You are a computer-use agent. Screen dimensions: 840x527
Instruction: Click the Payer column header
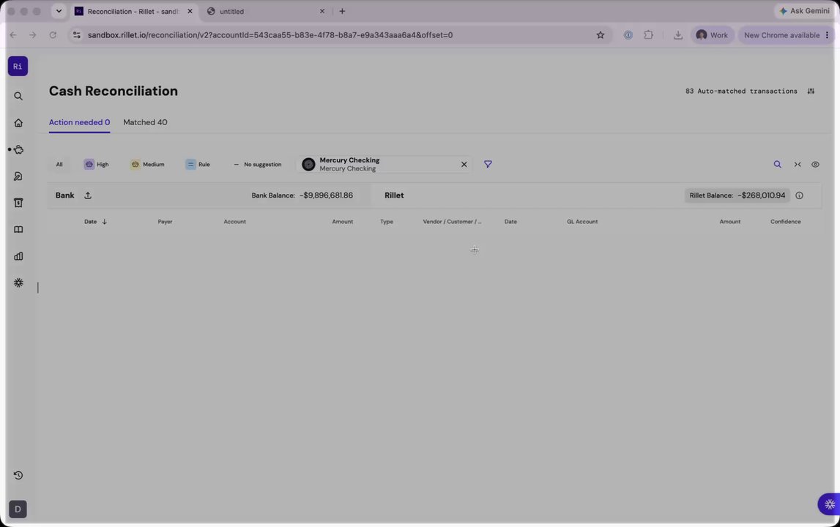tap(165, 222)
